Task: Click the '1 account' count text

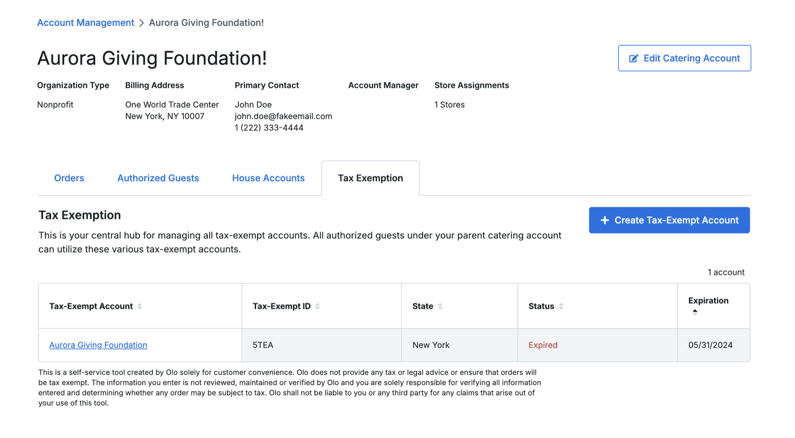Action: point(726,272)
